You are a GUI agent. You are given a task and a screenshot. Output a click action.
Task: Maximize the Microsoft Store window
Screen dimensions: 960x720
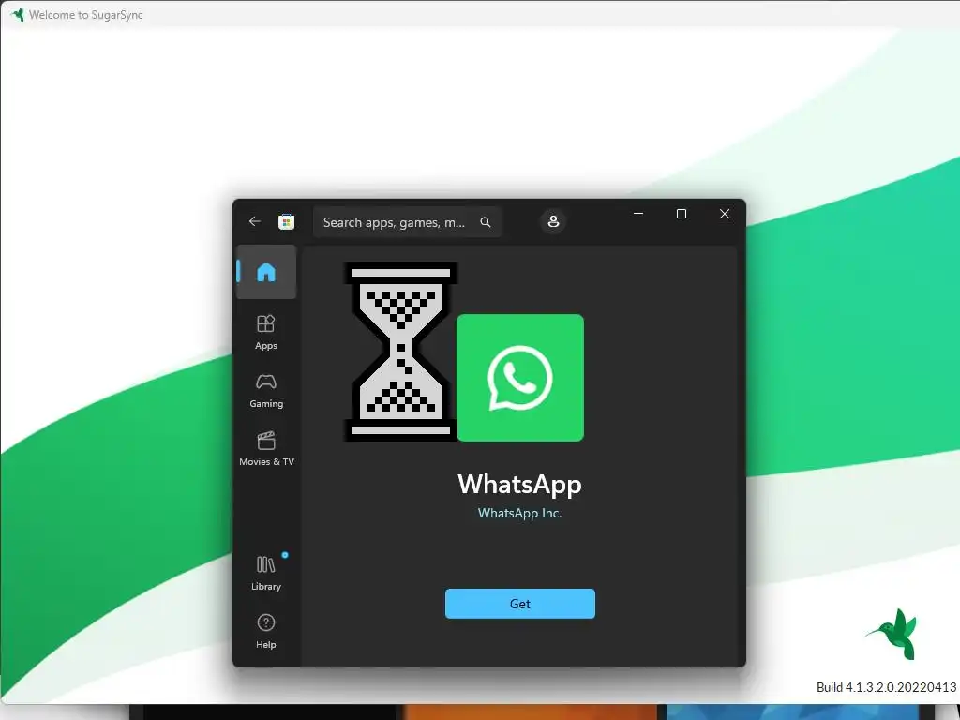point(682,214)
